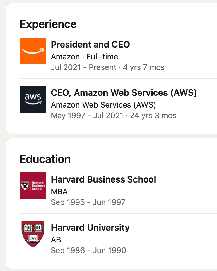This screenshot has width=217, height=271.
Task: Click the MBA degree text
Action: tap(59, 191)
